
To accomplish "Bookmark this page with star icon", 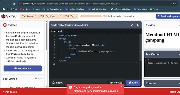I will coord(174,4).
